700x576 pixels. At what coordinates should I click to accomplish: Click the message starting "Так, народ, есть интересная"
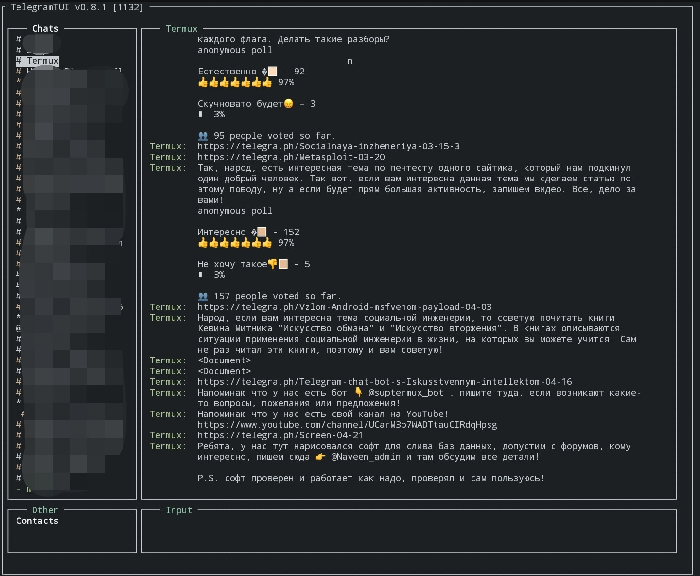click(417, 184)
